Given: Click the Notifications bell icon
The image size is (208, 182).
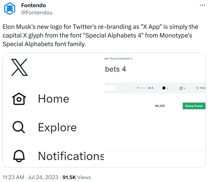Looking at the screenshot, I should tap(19, 156).
